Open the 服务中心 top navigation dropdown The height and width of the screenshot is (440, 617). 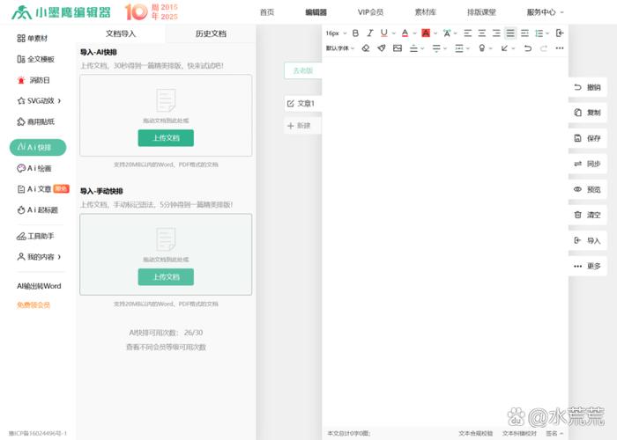[545, 12]
